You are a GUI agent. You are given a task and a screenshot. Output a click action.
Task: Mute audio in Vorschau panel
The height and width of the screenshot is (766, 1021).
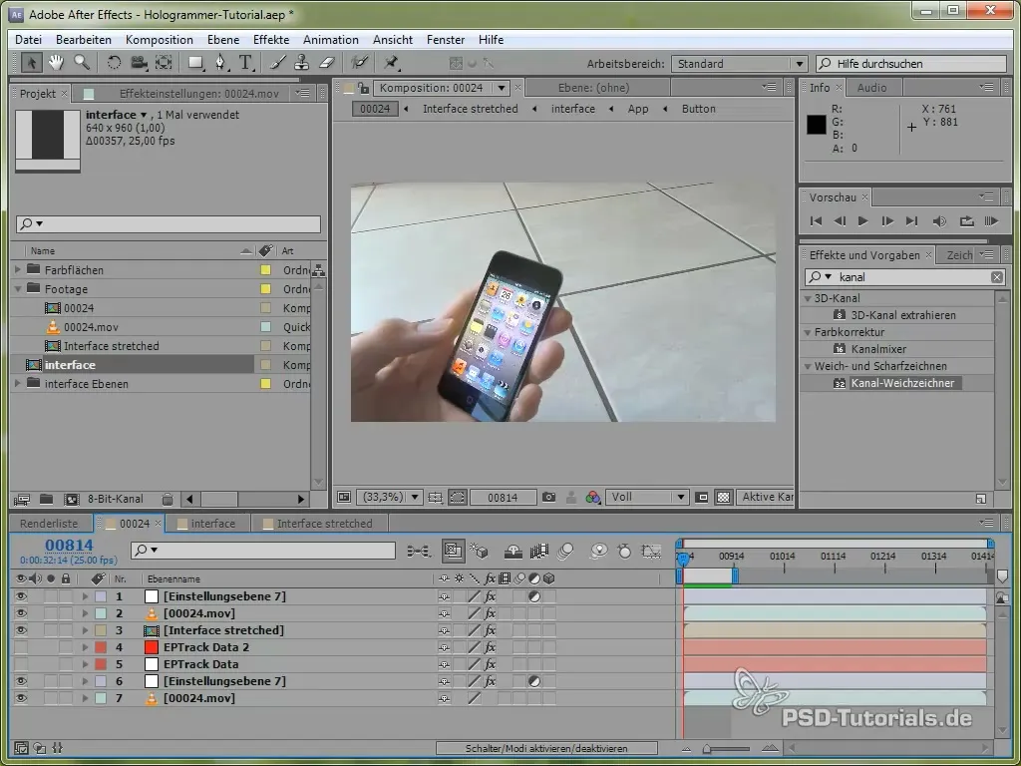[x=939, y=220]
